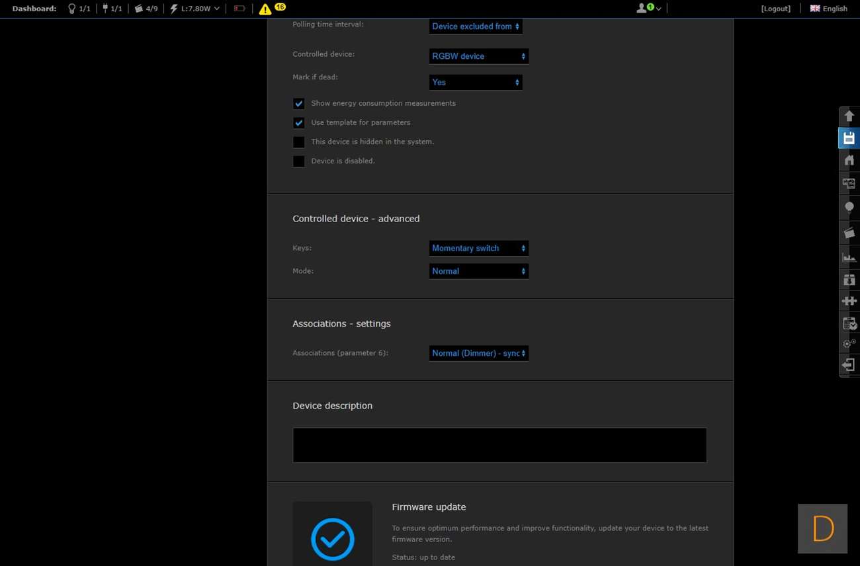
Task: Open the energy chart icon in sidebar
Action: [849, 257]
